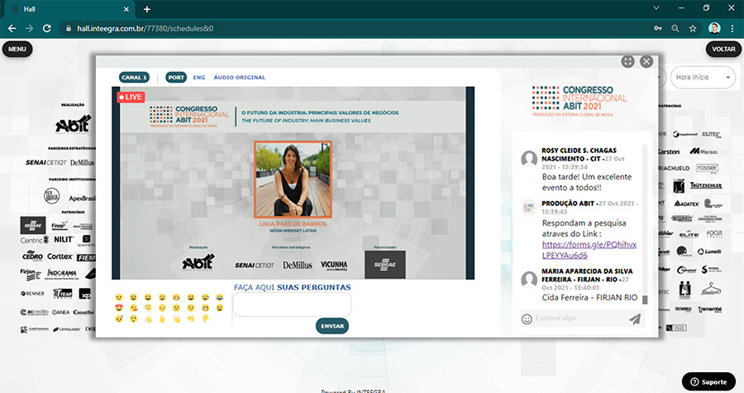Submit question with ENVIAR button

tap(332, 326)
